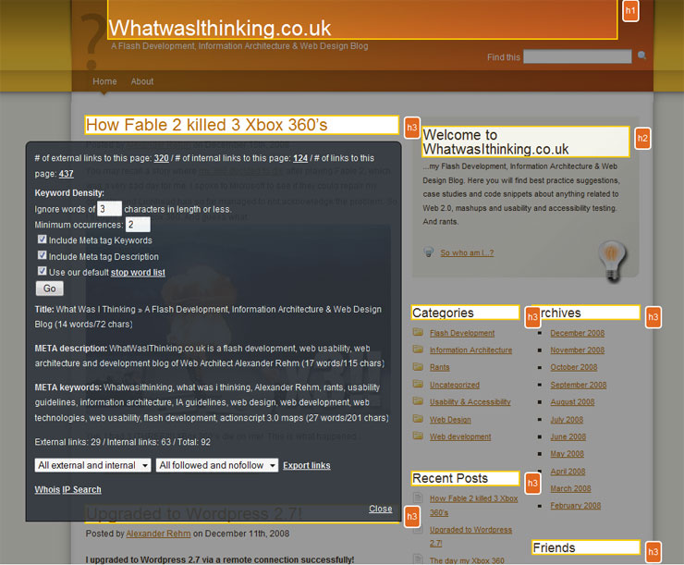Open September 2008 archive
Screen dimensions: 684x565
coord(579,385)
